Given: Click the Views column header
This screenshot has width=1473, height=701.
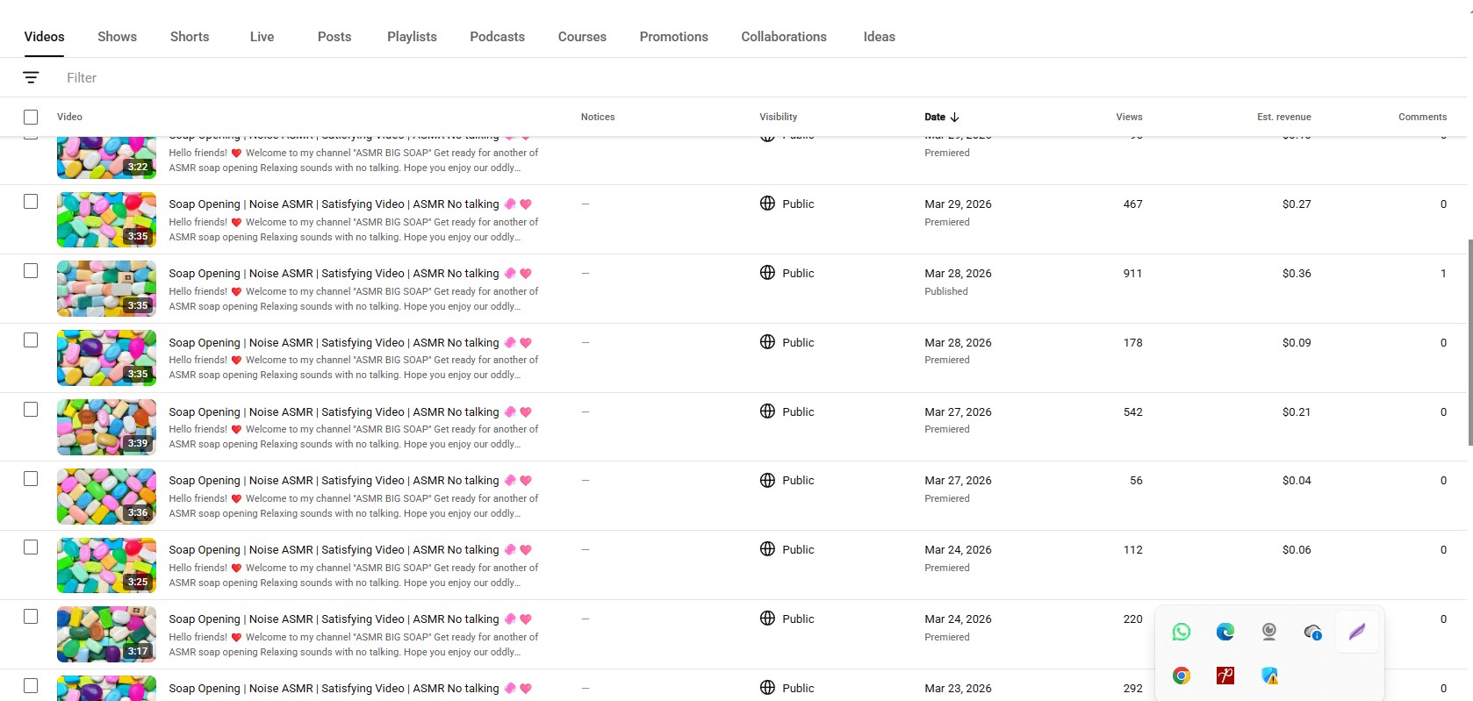Looking at the screenshot, I should coord(1129,117).
